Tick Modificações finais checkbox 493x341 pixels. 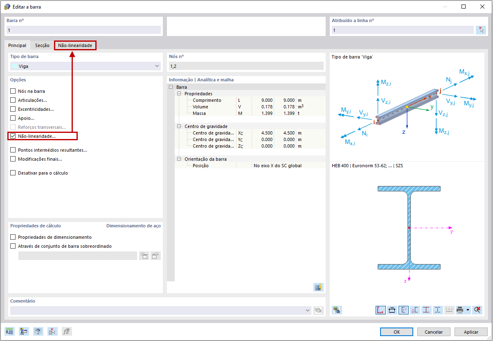point(13,159)
